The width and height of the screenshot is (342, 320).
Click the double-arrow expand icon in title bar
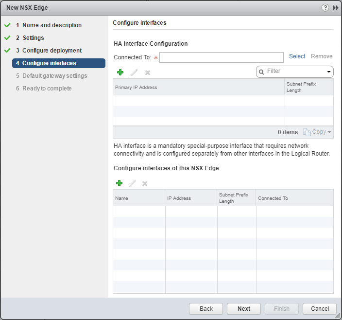[x=335, y=8]
